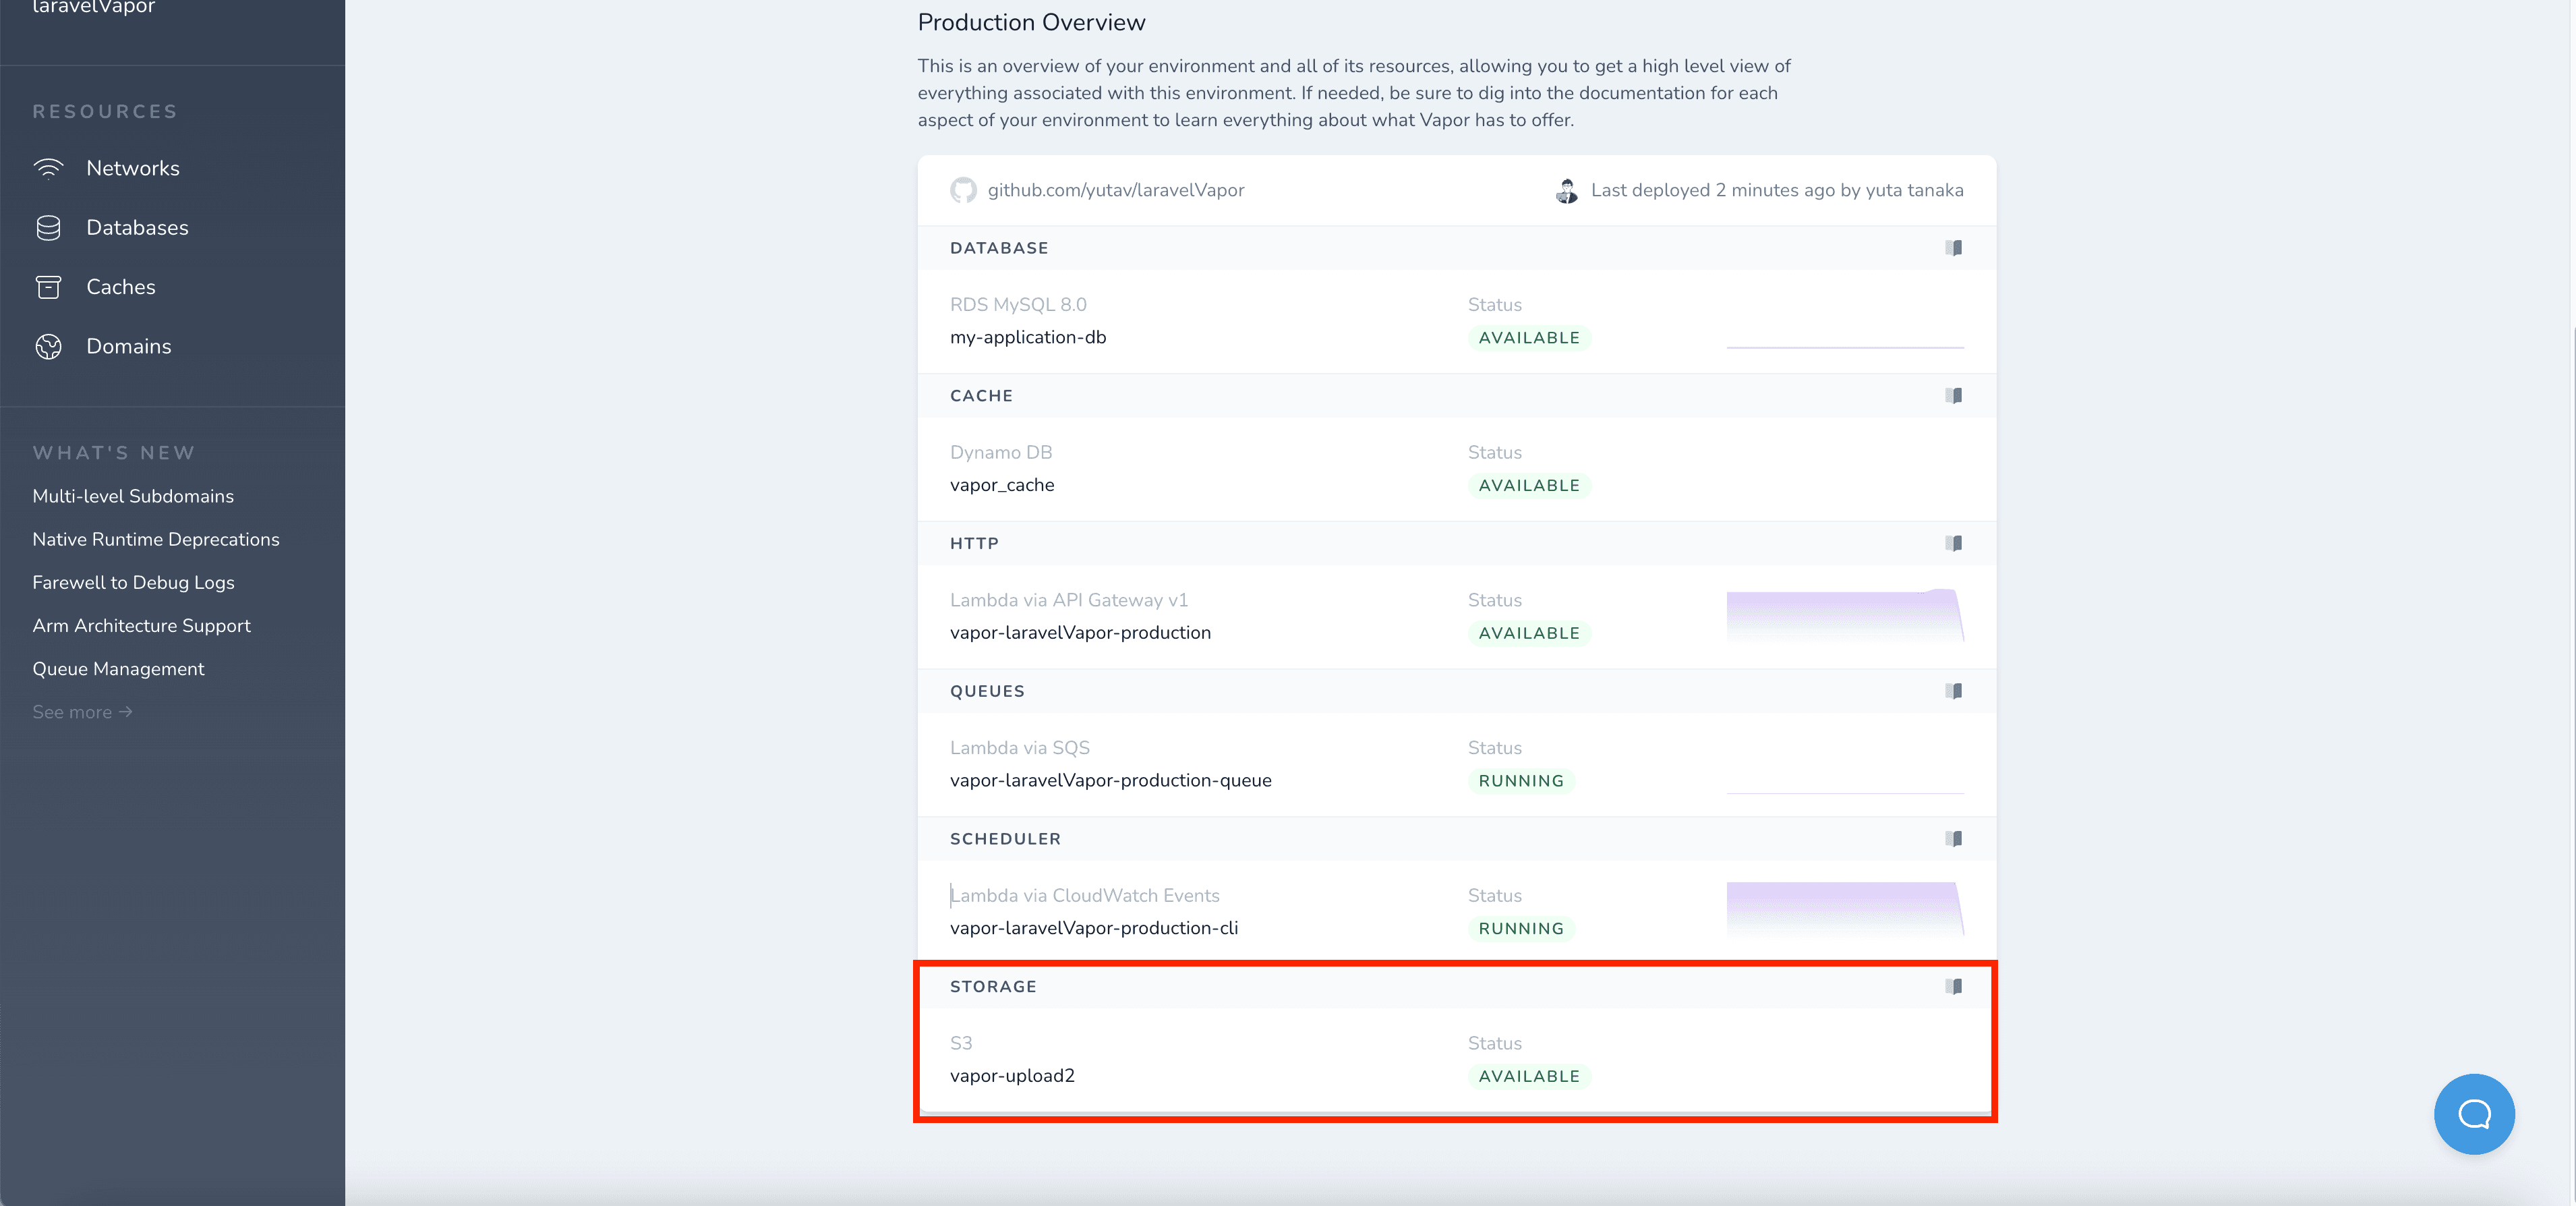Viewport: 2576px width, 1206px height.
Task: Click yuta tanaka's avatar image
Action: 1567,190
